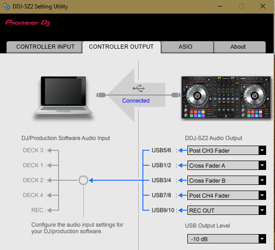
Task: Click the DECK 3 label
Action: pyautogui.click(x=33, y=150)
